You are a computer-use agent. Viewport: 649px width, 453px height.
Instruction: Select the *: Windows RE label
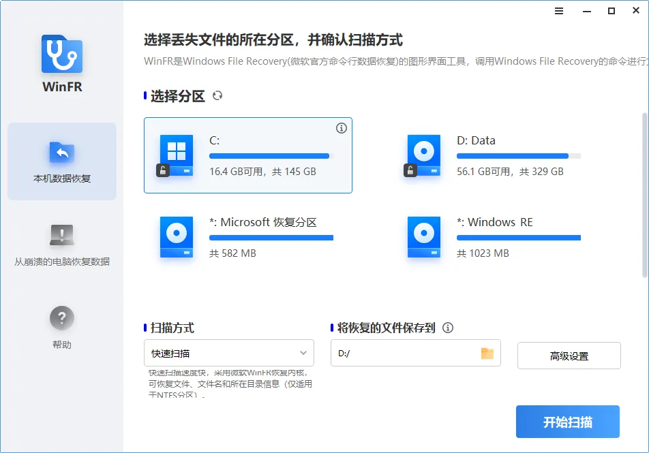click(x=495, y=223)
